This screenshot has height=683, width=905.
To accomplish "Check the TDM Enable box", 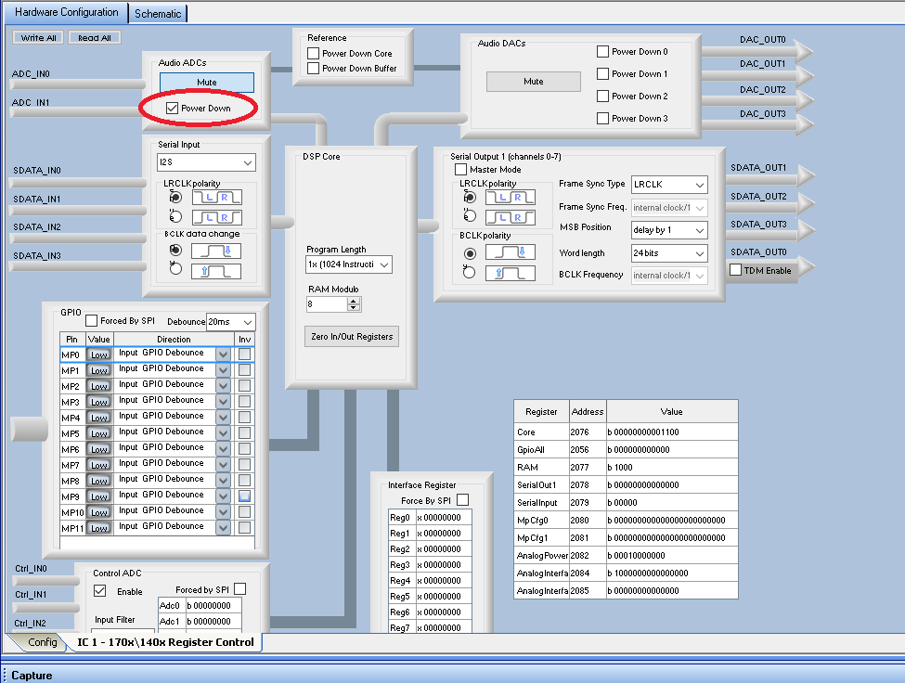I will click(736, 270).
